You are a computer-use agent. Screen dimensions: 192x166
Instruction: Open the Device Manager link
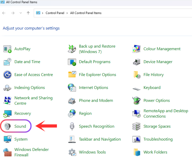pyautogui.click(x=158, y=62)
